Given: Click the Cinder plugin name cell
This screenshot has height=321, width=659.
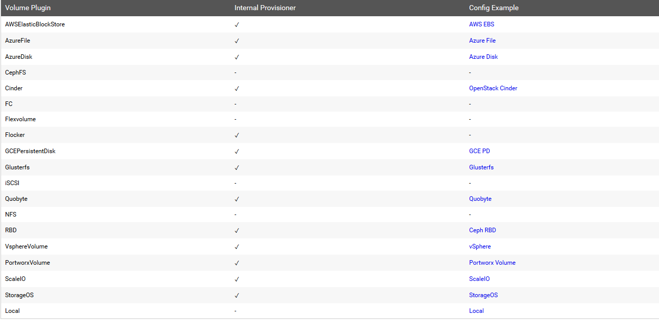Looking at the screenshot, I should 14,88.
